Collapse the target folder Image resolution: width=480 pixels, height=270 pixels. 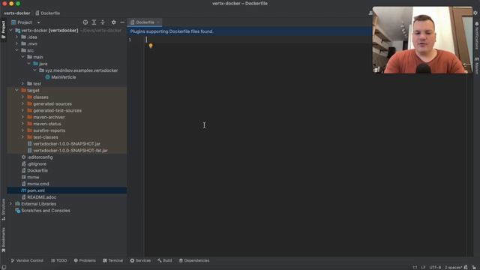16,90
